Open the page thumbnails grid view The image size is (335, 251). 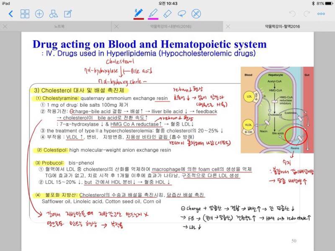click(25, 13)
